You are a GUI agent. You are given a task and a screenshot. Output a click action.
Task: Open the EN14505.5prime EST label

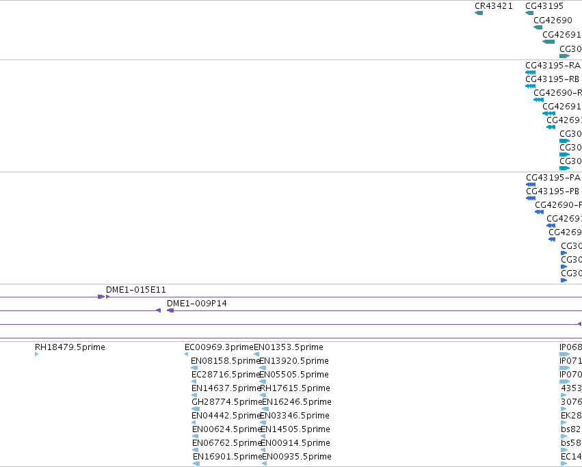(x=295, y=430)
